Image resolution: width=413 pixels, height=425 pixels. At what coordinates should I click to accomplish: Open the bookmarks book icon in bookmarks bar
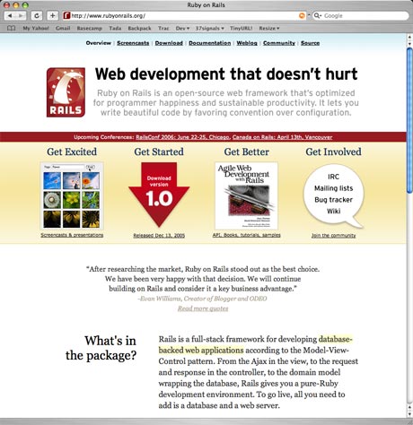[11, 28]
